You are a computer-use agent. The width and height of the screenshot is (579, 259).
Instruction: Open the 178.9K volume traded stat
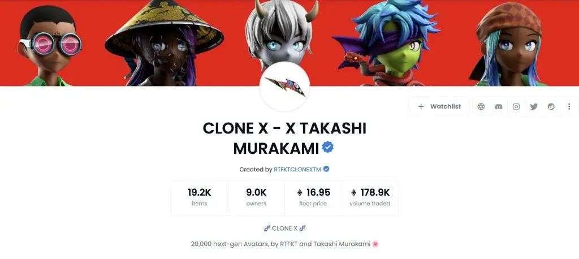(x=370, y=198)
